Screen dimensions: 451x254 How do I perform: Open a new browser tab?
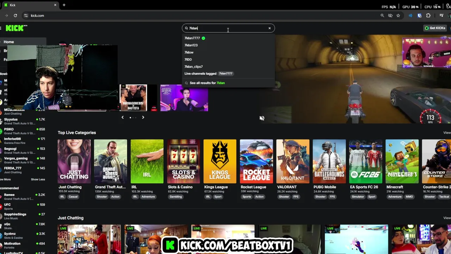tap(64, 5)
